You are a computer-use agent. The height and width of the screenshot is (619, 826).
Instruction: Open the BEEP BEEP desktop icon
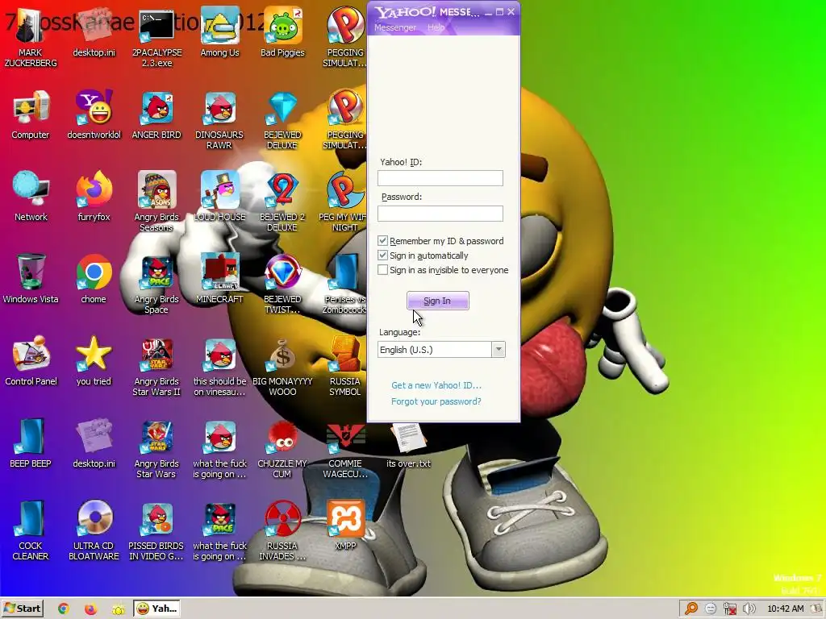[x=30, y=443]
